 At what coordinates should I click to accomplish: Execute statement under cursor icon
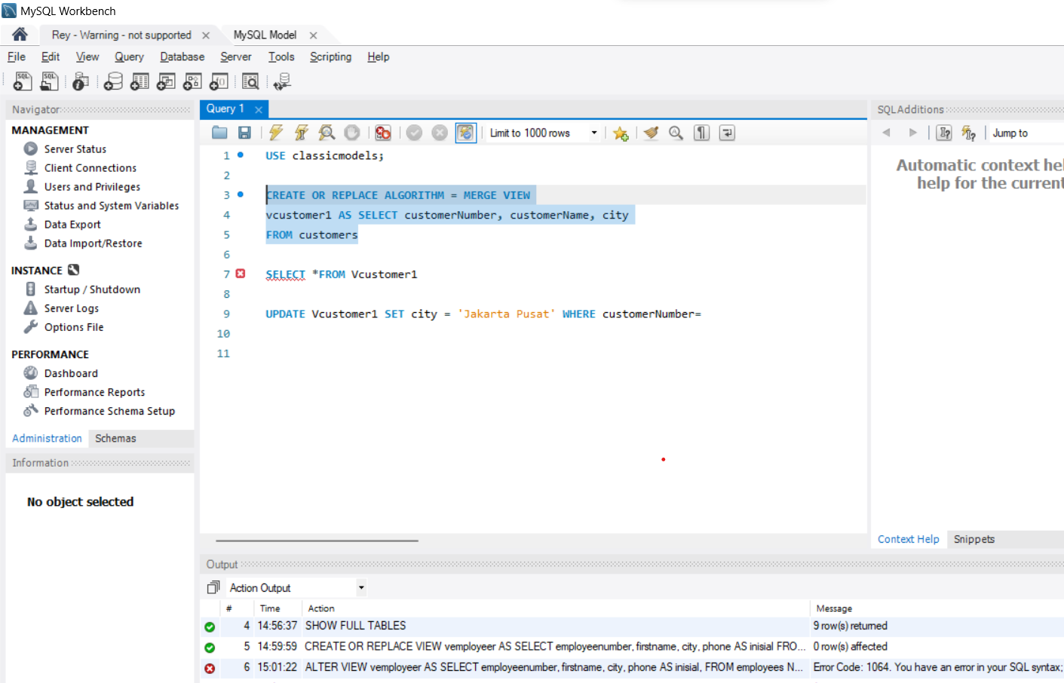tap(301, 133)
